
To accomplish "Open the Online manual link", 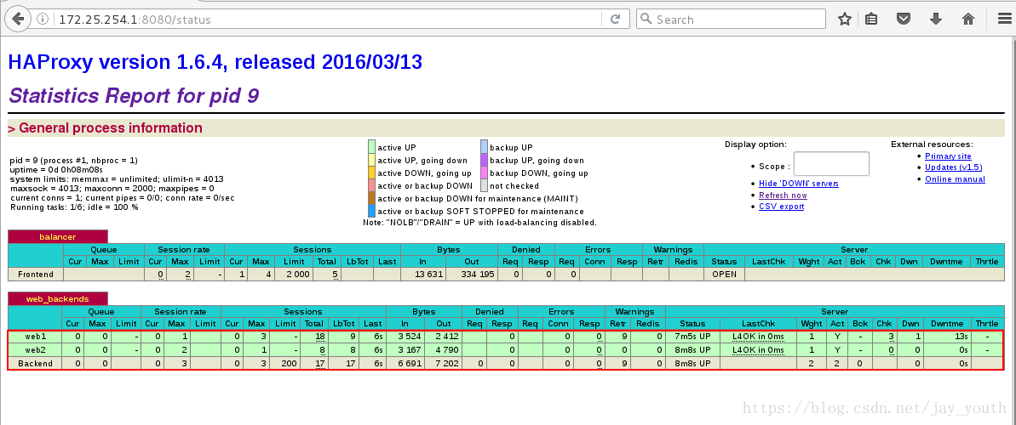I will 955,179.
